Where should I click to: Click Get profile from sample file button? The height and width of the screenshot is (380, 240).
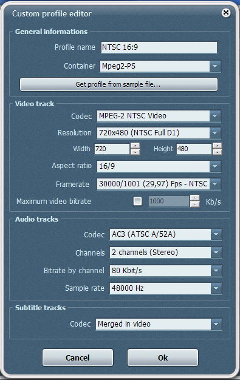coord(118,84)
